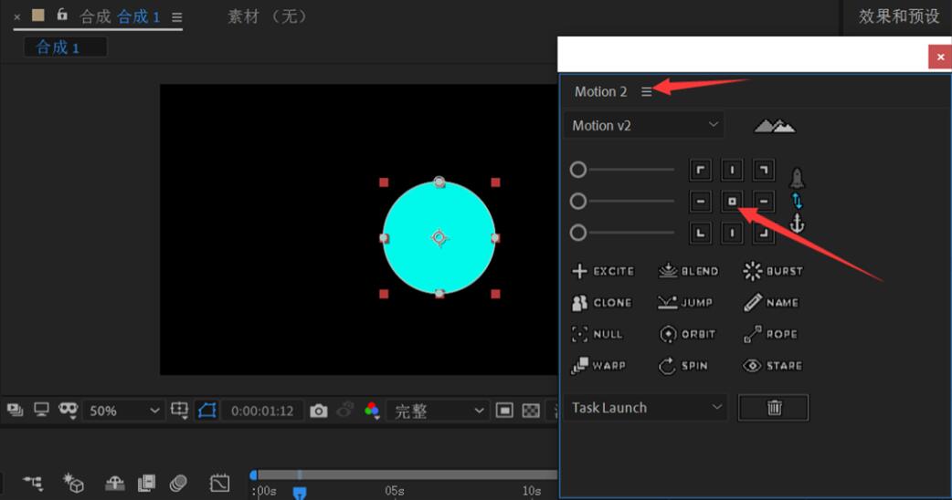Toggle the composition panel lock icon
This screenshot has width=952, height=500.
[62, 15]
